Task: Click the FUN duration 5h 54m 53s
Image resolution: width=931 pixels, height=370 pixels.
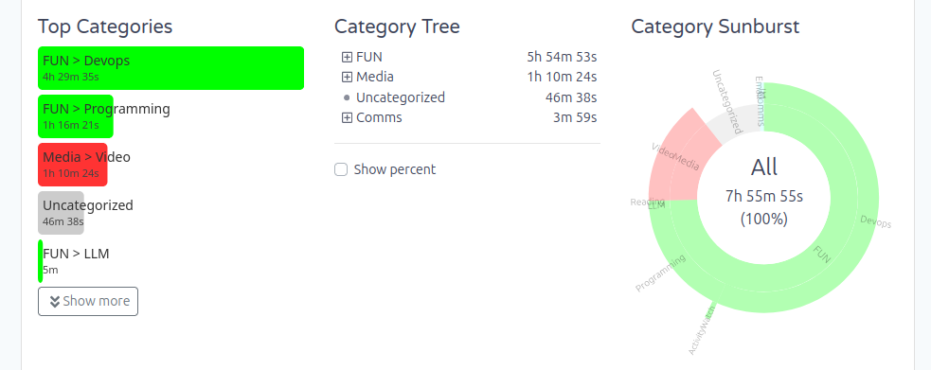Action: [562, 58]
